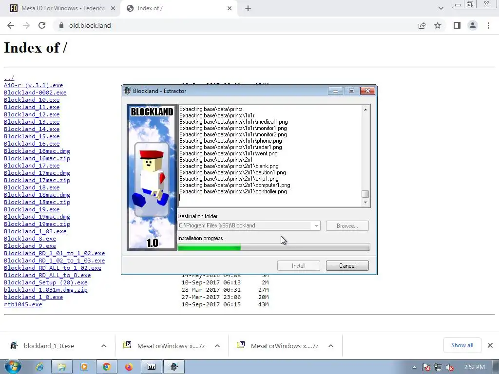Click the muted volume tray icon
Image resolution: width=499 pixels, height=374 pixels.
click(450, 367)
